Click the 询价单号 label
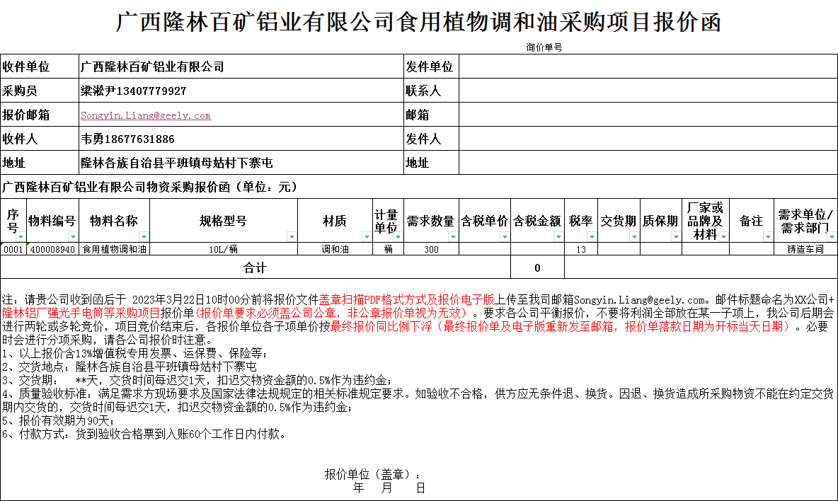The width and height of the screenshot is (838, 501). click(x=544, y=47)
